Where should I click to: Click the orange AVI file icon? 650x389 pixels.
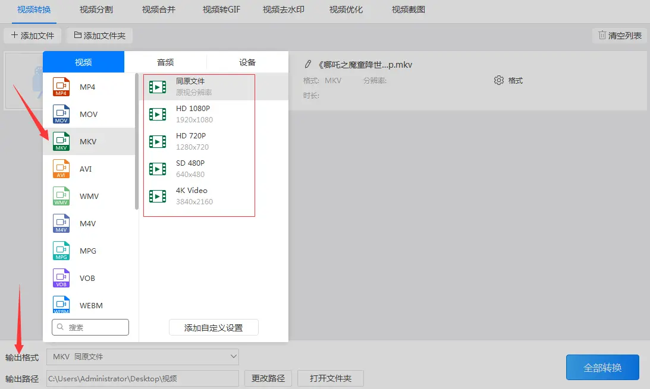click(61, 169)
